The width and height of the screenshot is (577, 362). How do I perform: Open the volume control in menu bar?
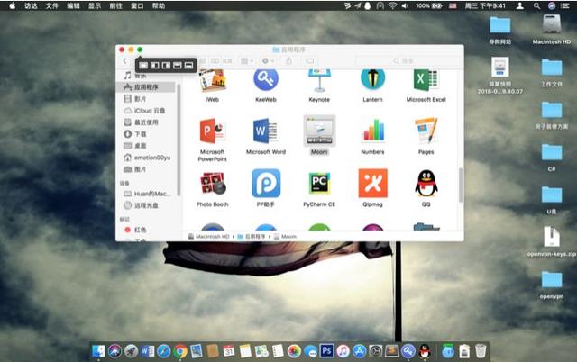[405, 5]
